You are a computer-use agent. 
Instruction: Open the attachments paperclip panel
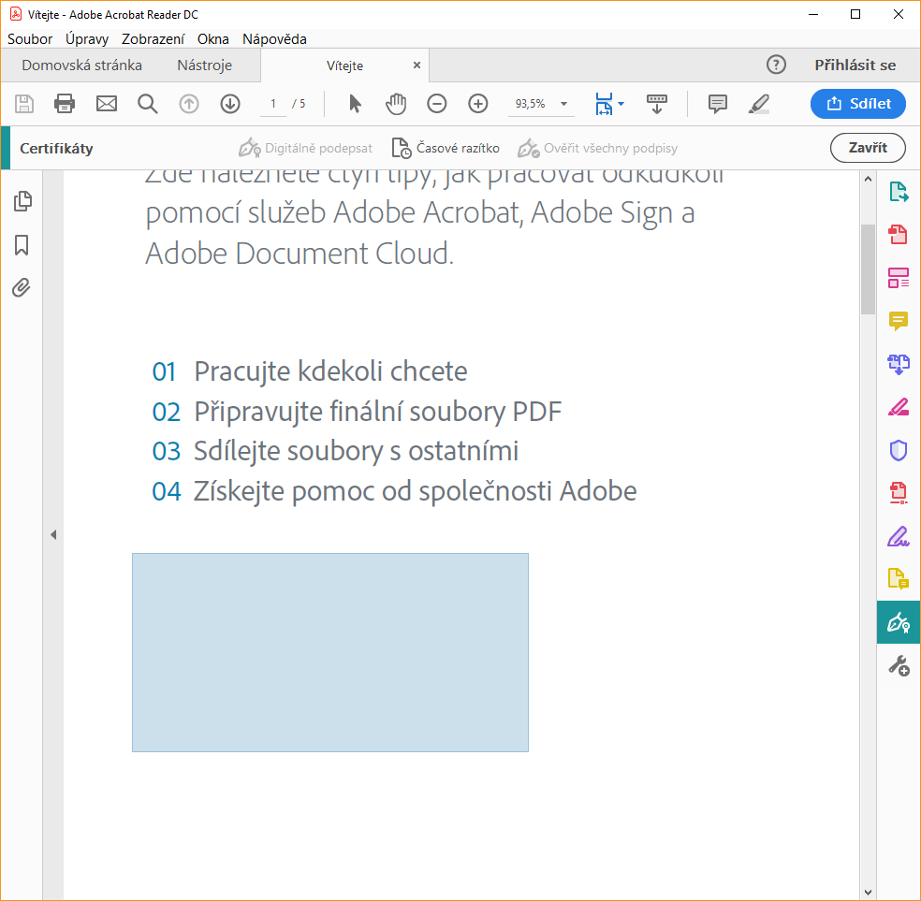point(22,287)
